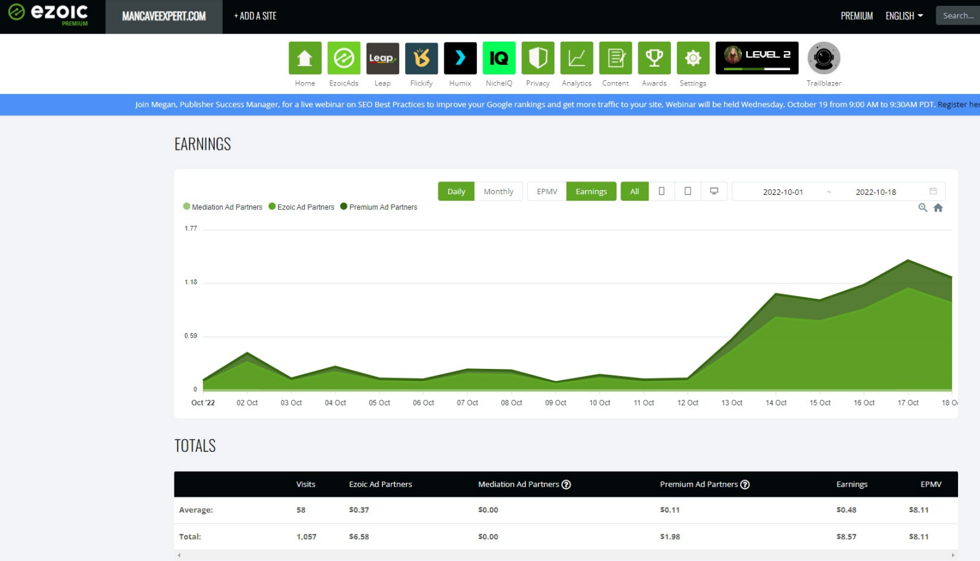Click the Level 2 badge
The image size is (980, 561).
[757, 58]
